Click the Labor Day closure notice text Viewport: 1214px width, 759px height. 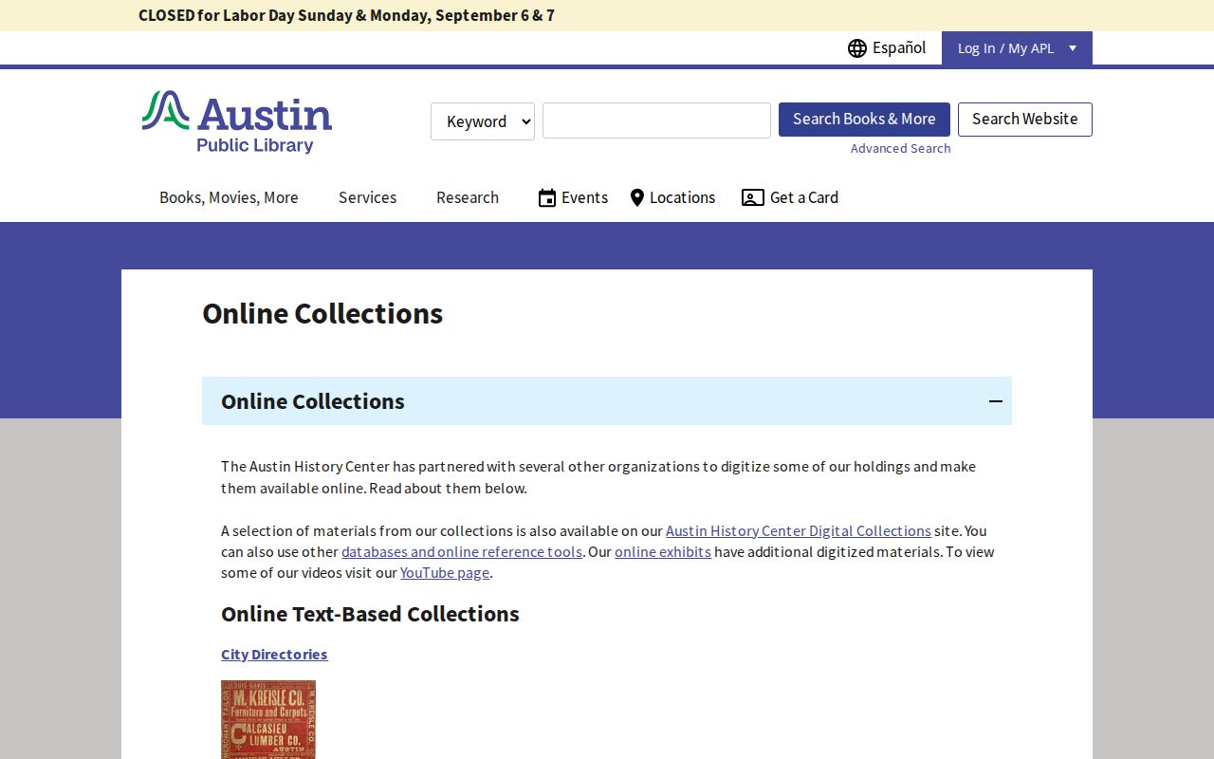tap(346, 15)
